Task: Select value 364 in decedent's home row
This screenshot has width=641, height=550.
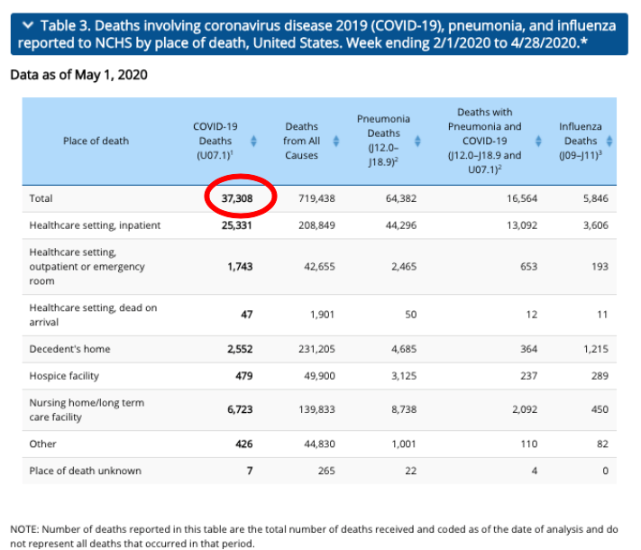Action: [528, 349]
